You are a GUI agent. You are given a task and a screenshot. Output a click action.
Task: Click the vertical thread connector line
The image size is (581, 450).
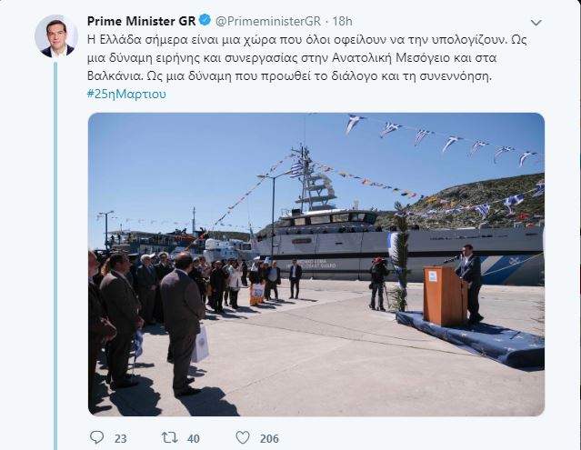pyautogui.click(x=55, y=255)
